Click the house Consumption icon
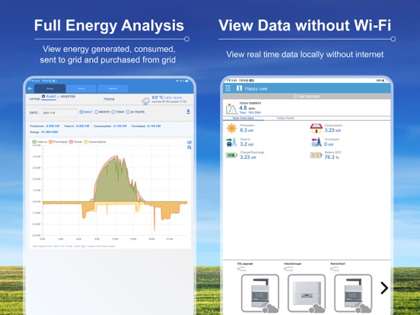Viewport: 420px width, 315px height. (316, 129)
